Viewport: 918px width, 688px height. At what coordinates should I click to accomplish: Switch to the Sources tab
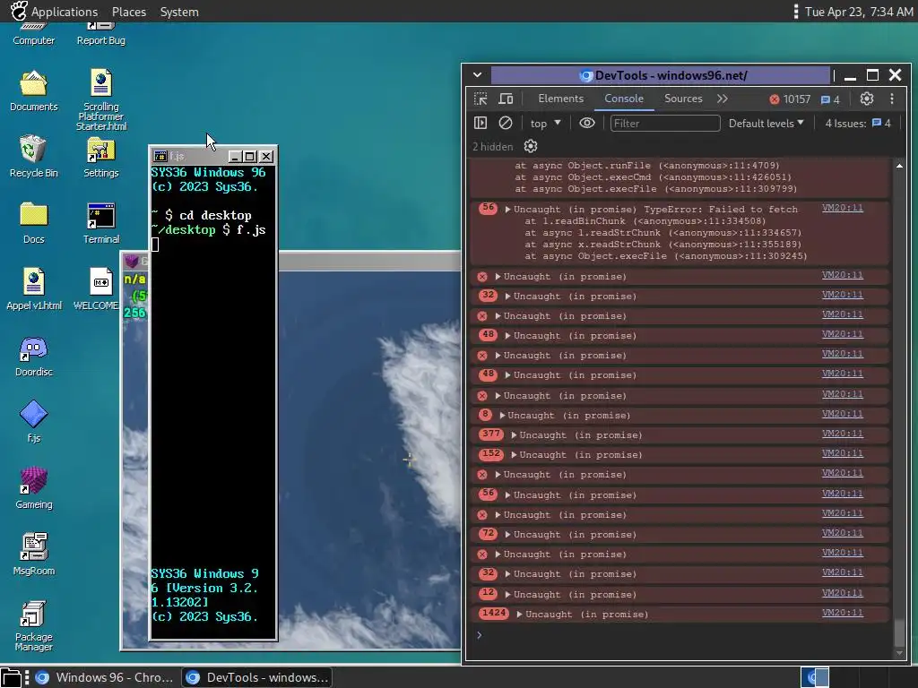682,99
